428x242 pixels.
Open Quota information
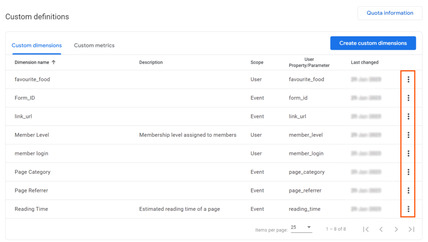click(390, 13)
